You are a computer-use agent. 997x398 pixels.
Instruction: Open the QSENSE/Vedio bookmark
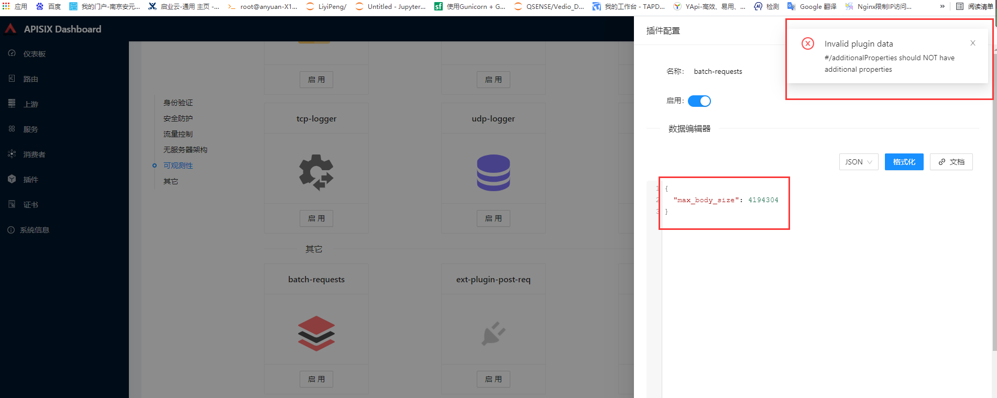[549, 6]
